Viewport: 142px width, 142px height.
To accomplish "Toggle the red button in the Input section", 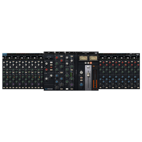I will coord(51,67).
